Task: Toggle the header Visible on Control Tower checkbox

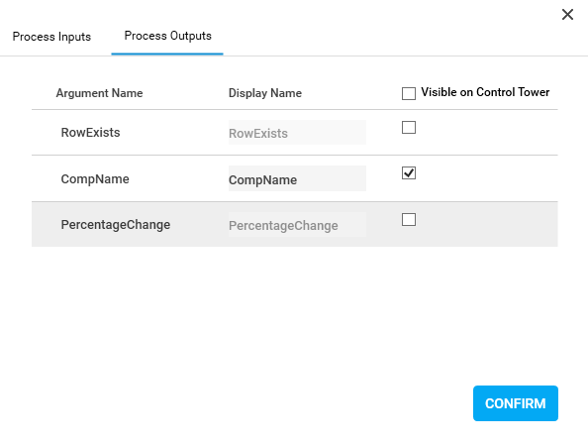Action: pos(409,93)
